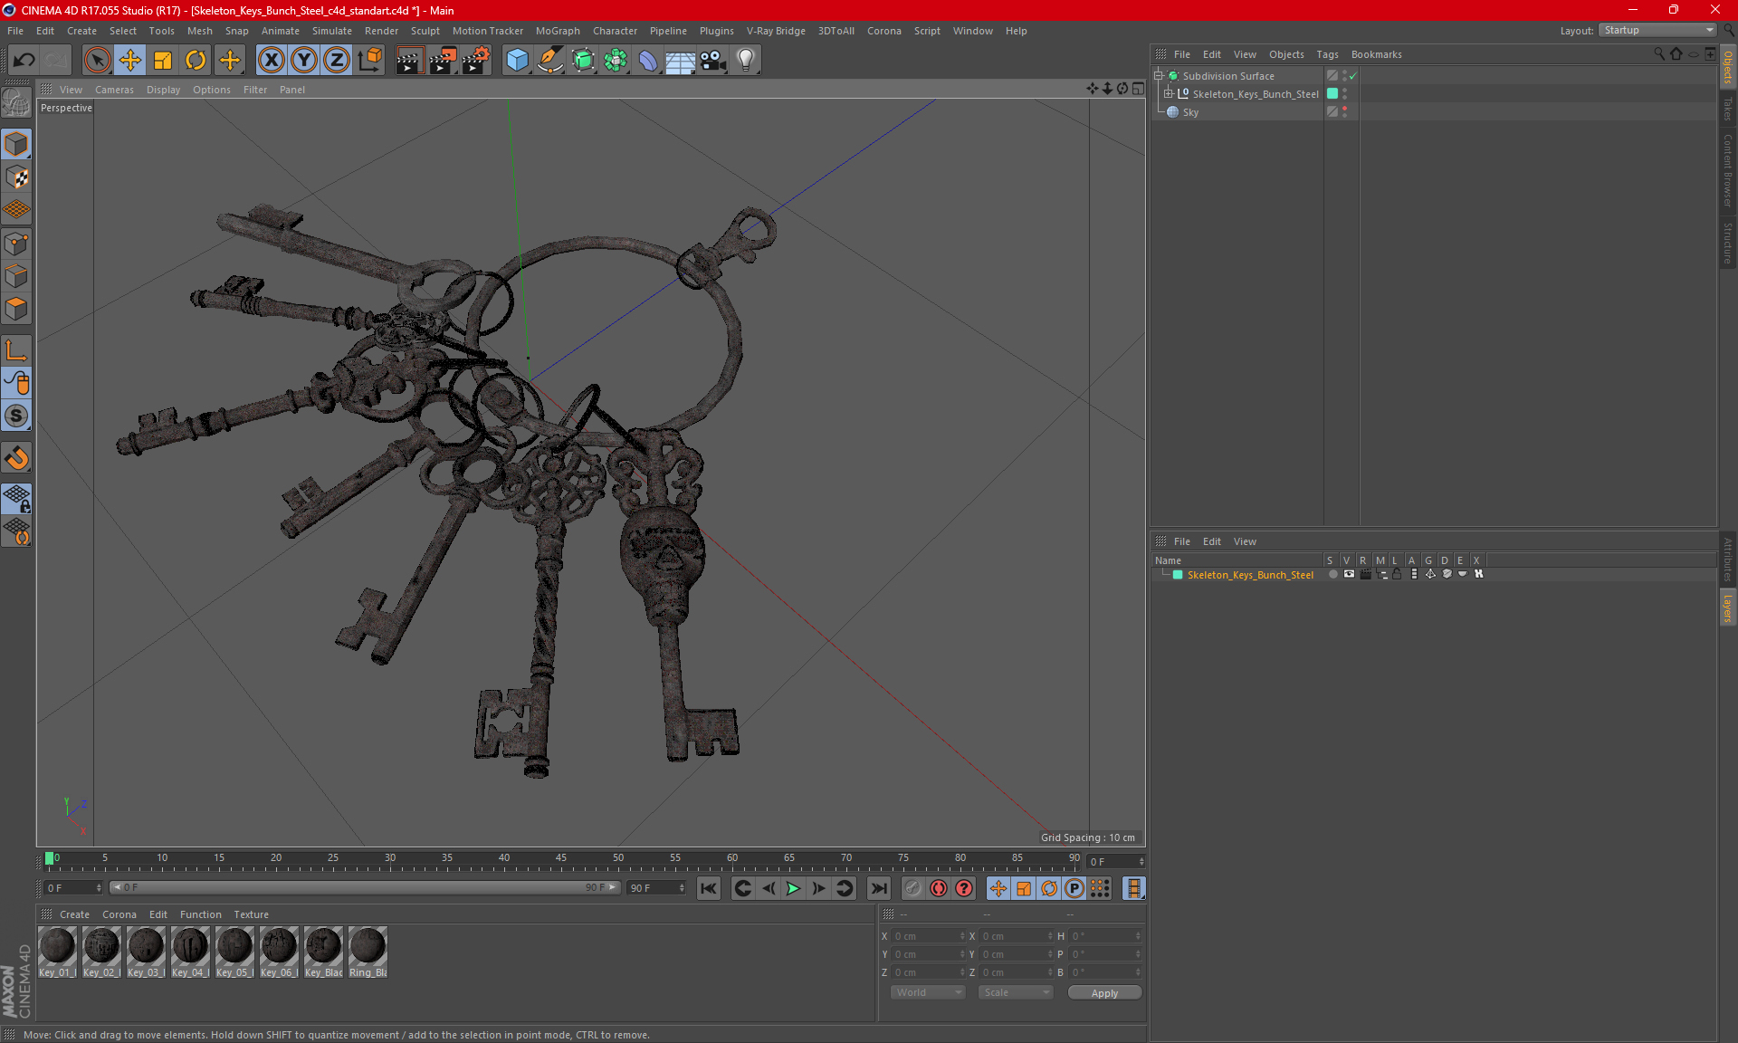
Task: Open the Bend deformer icon
Action: coord(648,61)
